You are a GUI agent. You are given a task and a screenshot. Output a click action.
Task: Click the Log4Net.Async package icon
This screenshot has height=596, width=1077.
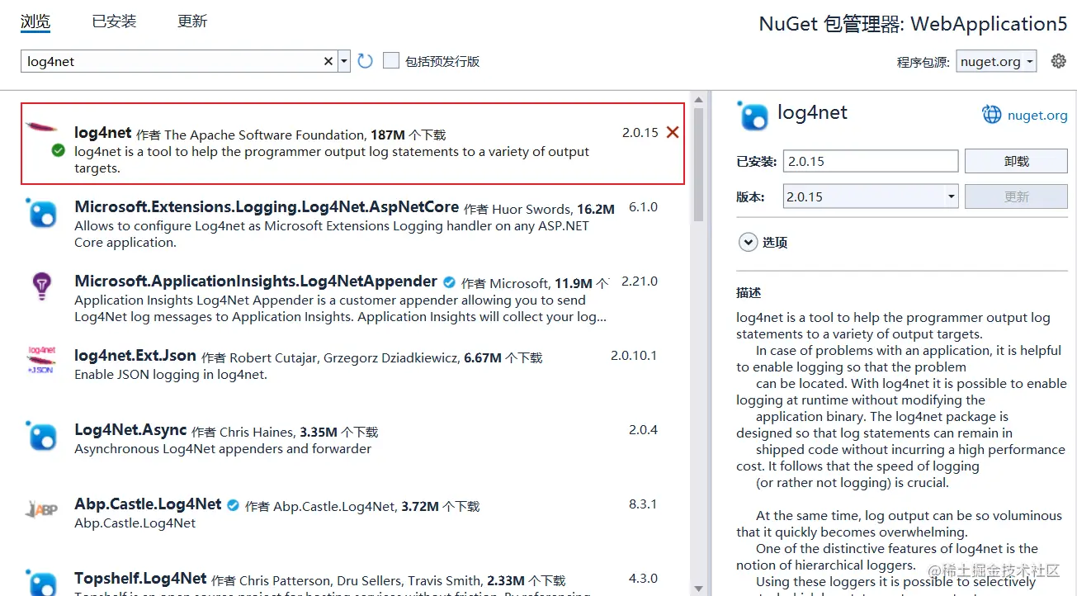tap(41, 436)
